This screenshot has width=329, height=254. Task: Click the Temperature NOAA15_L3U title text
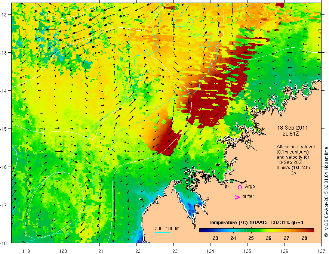coord(256,223)
